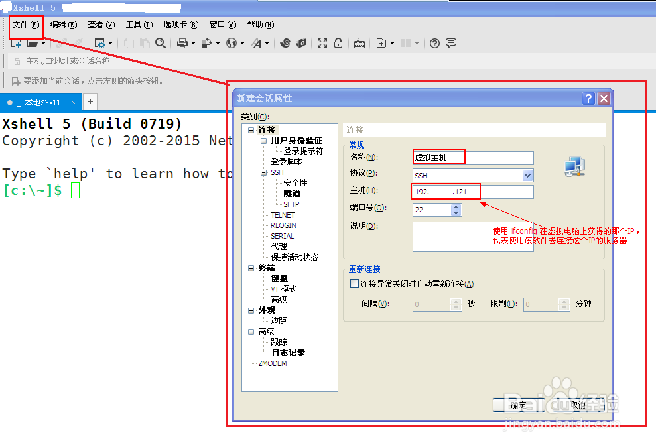Screen dimensions: 656x447
Task: Click the add-session arrow icon in hint bar
Action: pos(16,81)
